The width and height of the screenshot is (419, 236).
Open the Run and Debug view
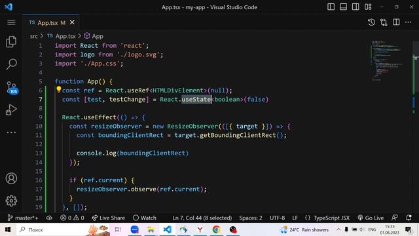(x=11, y=109)
